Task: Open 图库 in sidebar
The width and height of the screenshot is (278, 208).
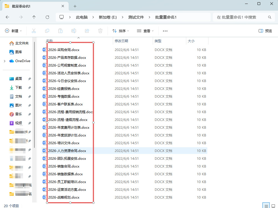Action: (16, 52)
